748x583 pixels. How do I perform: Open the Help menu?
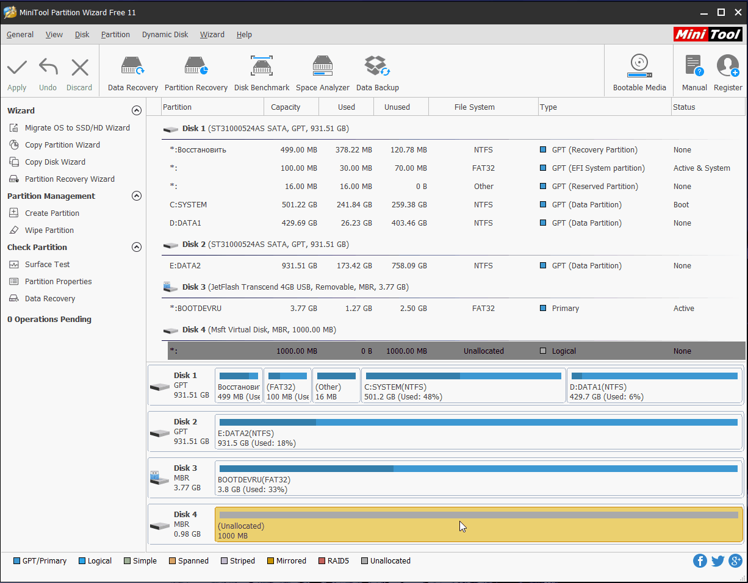(x=244, y=35)
